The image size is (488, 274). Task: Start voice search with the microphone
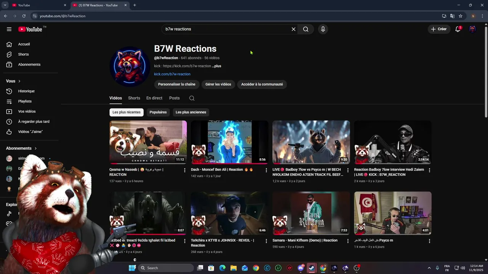point(323,29)
